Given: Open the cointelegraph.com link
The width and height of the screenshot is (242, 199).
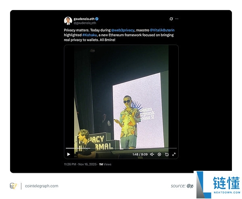Looking at the screenshot, I should coord(42,186).
